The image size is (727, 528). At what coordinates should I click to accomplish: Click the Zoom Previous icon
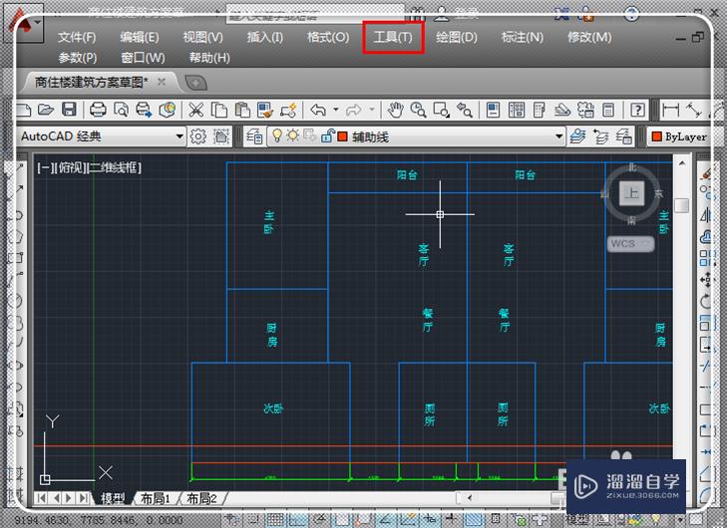464,110
